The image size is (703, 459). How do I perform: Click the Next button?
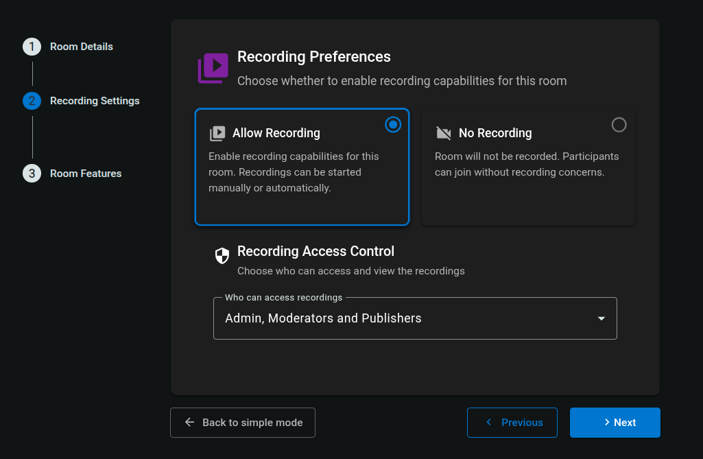click(x=615, y=423)
